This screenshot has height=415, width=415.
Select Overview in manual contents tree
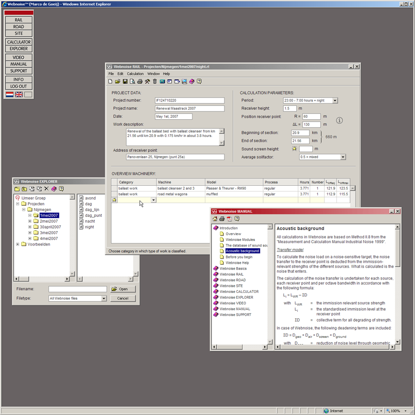pos(233,234)
